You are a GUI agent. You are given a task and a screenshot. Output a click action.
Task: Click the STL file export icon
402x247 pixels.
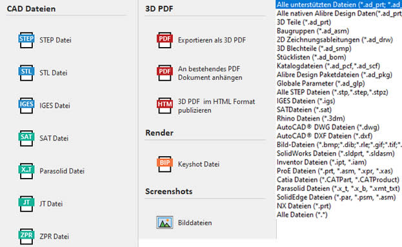[26, 73]
